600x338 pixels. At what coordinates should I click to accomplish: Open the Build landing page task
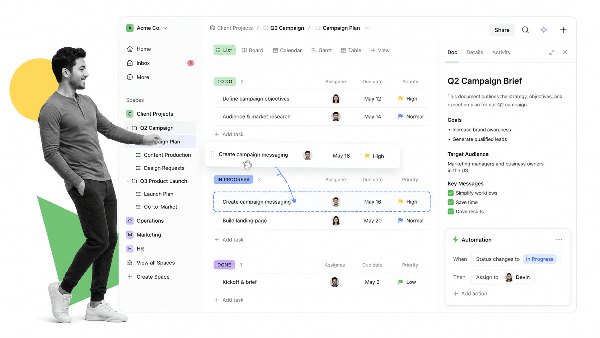(244, 221)
